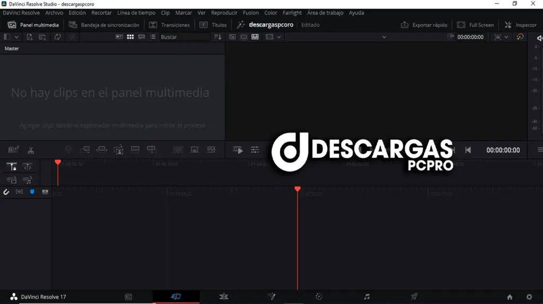The image size is (543, 304).
Task: Toggle Video Only edit mode
Action: tap(12, 180)
